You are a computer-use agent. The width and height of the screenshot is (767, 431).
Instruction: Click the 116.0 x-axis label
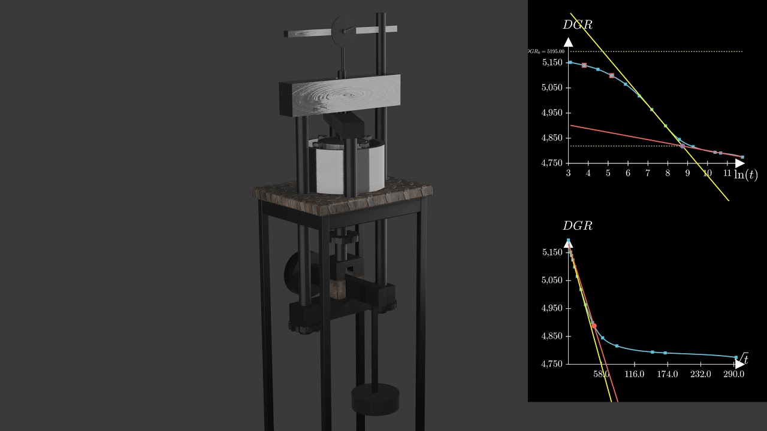(x=635, y=374)
